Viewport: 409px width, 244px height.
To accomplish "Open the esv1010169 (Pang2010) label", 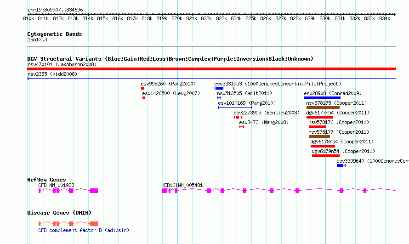I will pyautogui.click(x=247, y=103).
